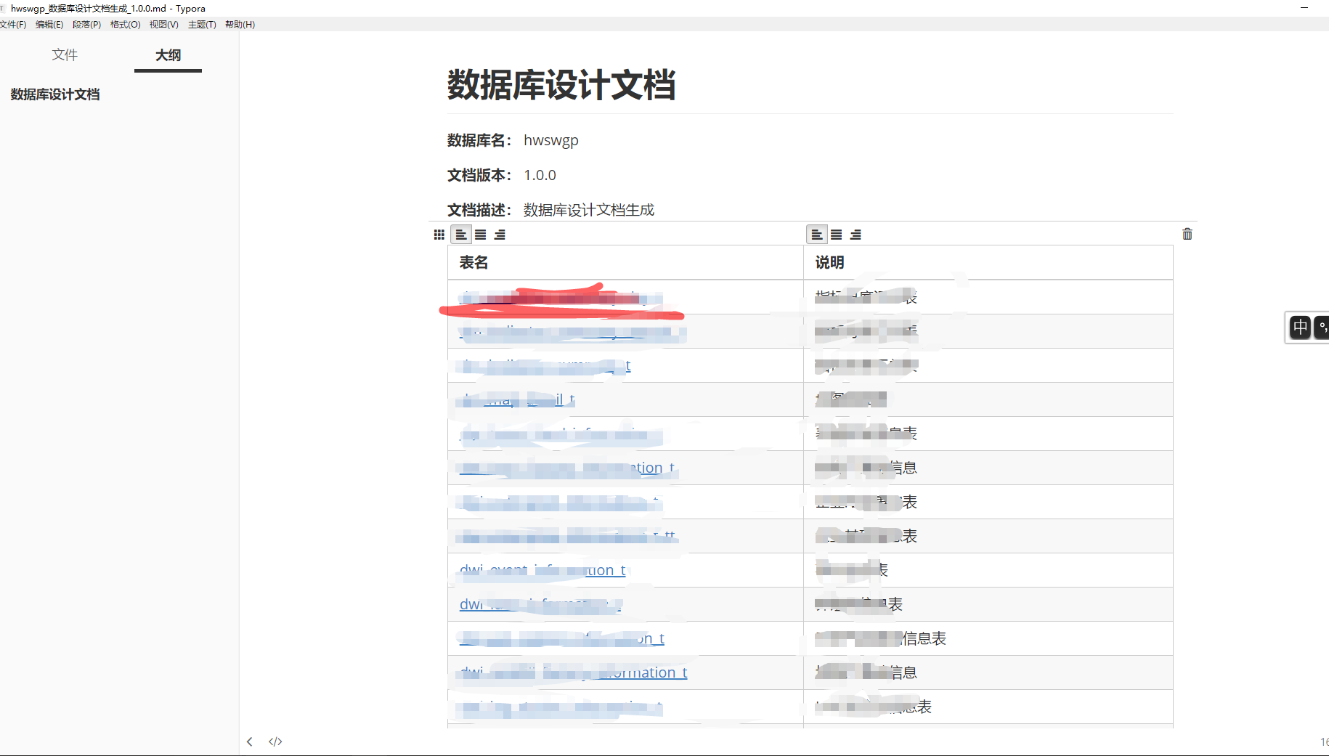Screen dimensions: 1329x756
Task: Click the 中 input method indicator
Action: click(x=1300, y=327)
